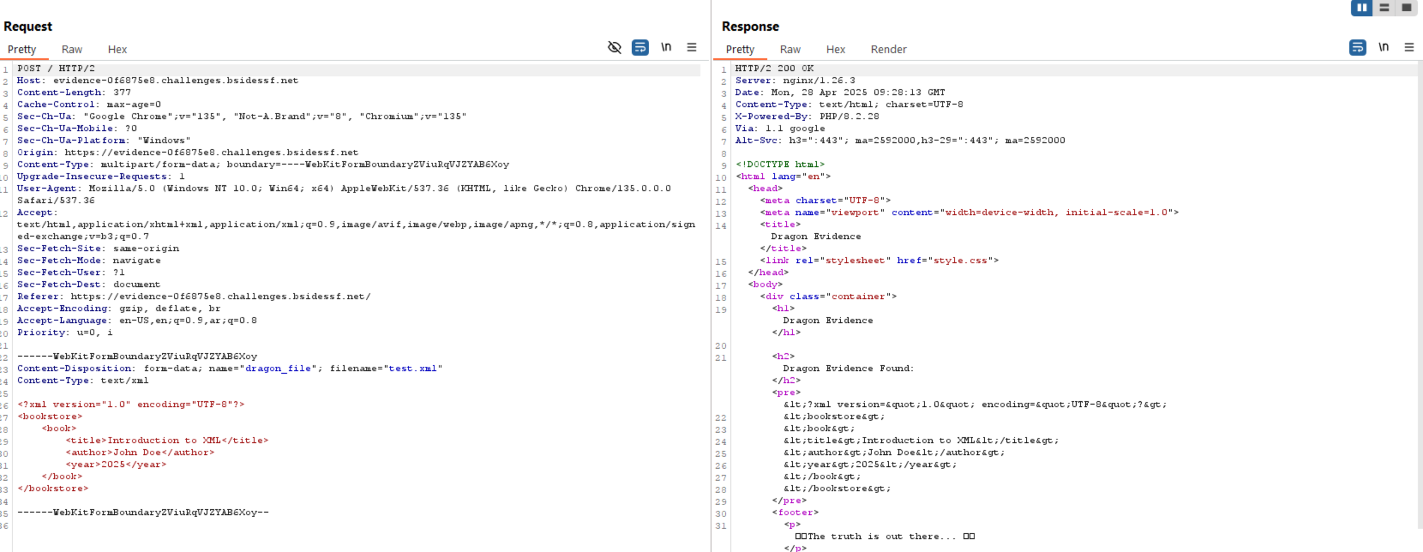Screen dimensions: 1423x552
Task: Switch to the Request Hex tab
Action: [x=117, y=49]
